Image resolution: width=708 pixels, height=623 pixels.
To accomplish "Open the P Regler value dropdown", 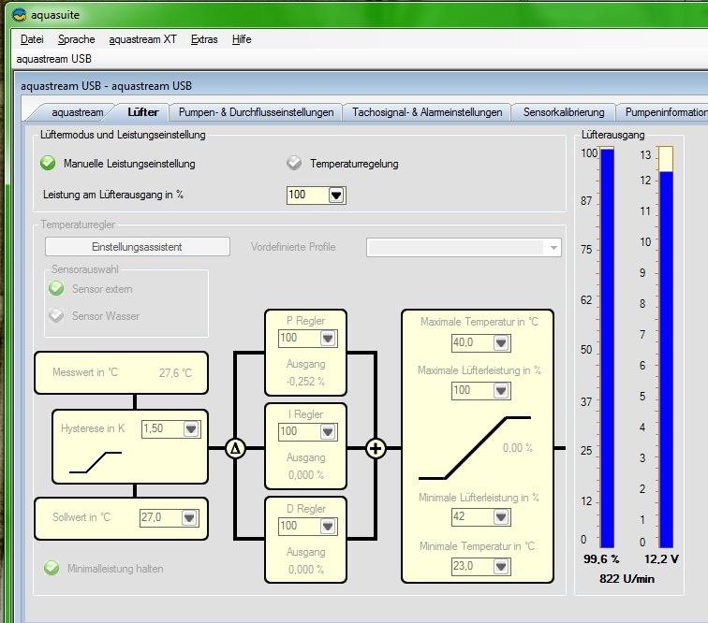I will tap(328, 338).
